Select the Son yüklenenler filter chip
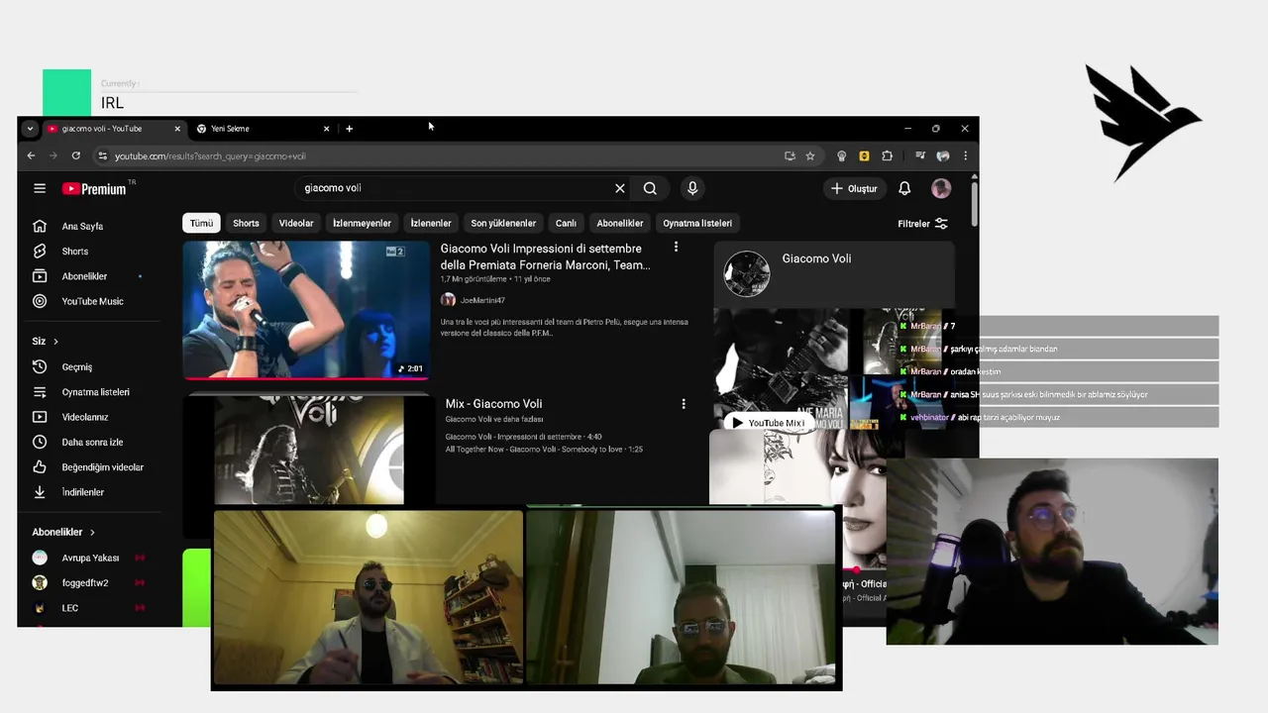 pos(503,223)
